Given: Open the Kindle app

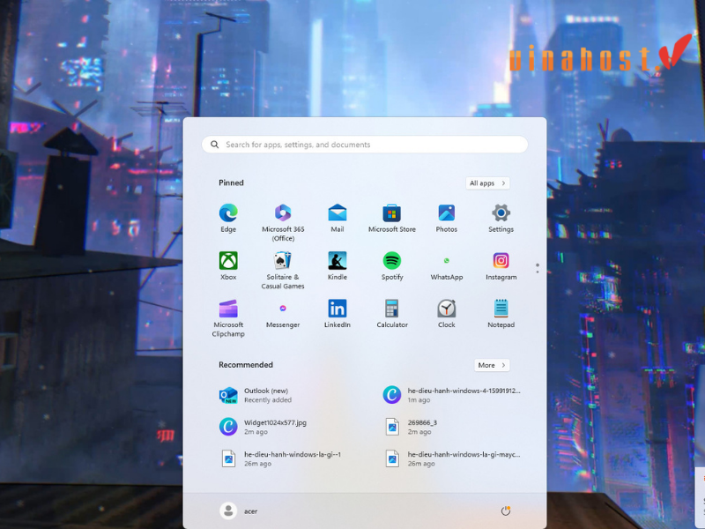Looking at the screenshot, I should tap(338, 266).
